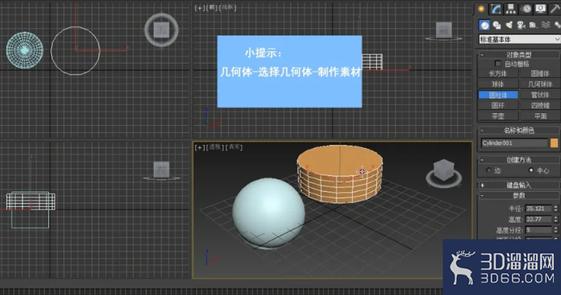Open the Motion panel tab
The height and width of the screenshot is (295, 561).
[526, 9]
